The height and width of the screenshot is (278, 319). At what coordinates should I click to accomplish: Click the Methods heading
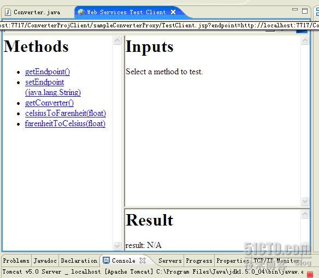coord(36,46)
